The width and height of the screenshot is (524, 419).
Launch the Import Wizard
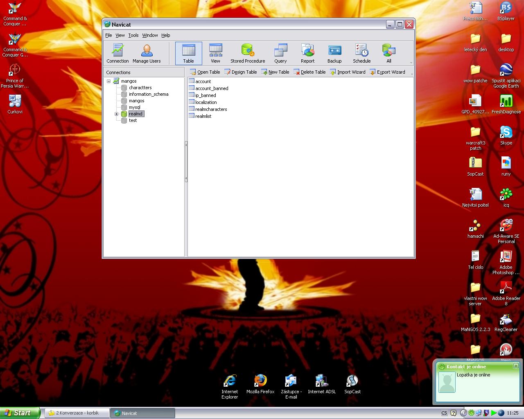[x=348, y=72]
